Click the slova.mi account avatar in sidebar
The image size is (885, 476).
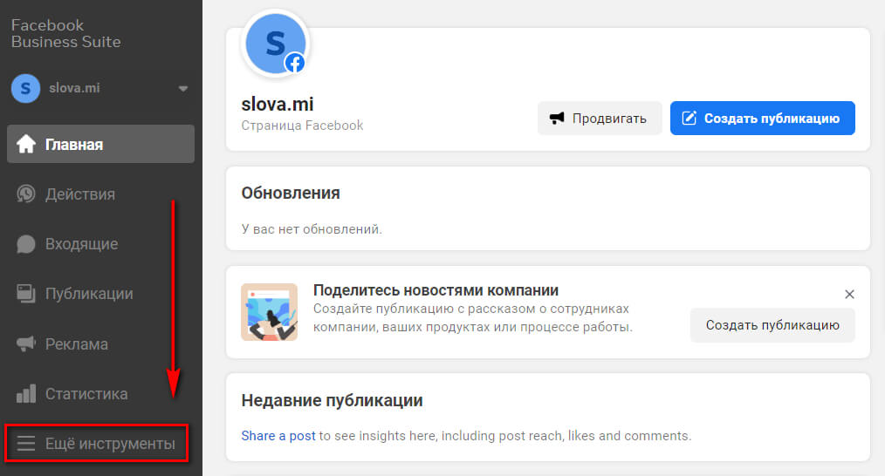click(25, 88)
